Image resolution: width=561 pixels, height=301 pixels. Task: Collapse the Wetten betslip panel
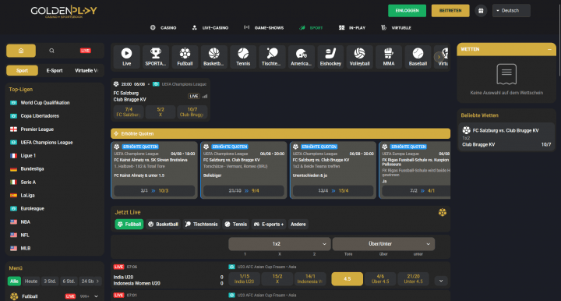549,49
